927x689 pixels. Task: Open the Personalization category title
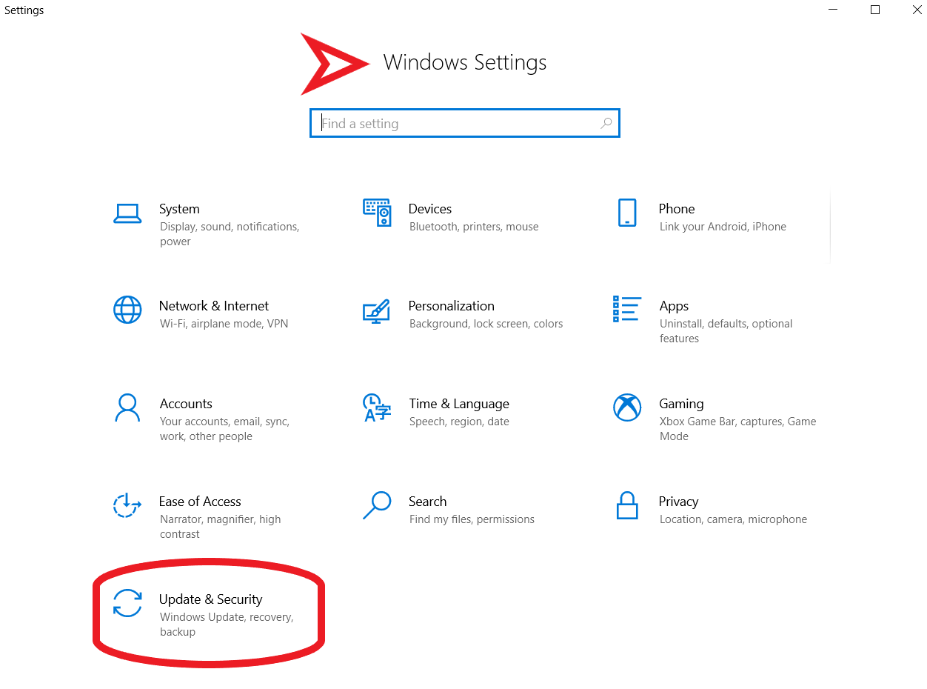451,306
